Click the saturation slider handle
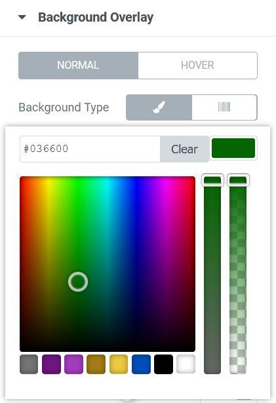This screenshot has width=276, height=403. click(212, 180)
